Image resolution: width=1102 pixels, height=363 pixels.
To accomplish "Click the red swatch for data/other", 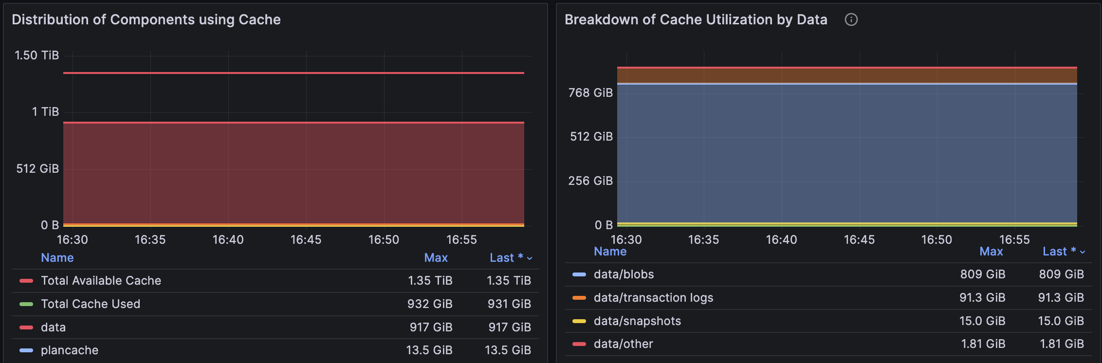I will click(579, 344).
